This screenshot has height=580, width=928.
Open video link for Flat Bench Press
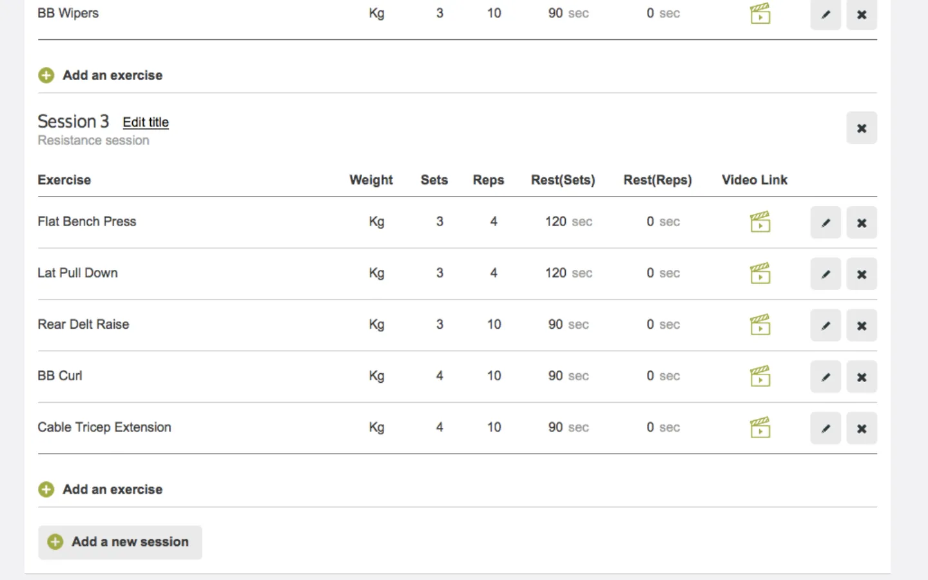(x=760, y=222)
